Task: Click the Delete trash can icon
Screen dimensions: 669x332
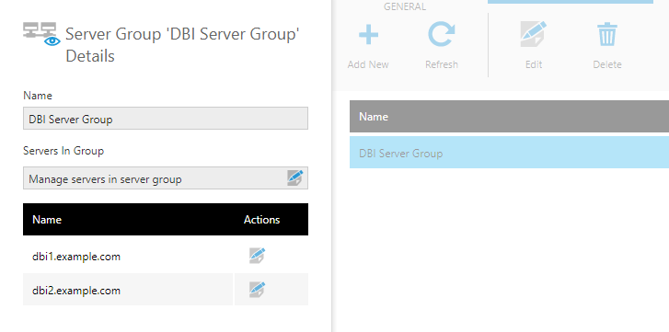Action: pos(606,35)
